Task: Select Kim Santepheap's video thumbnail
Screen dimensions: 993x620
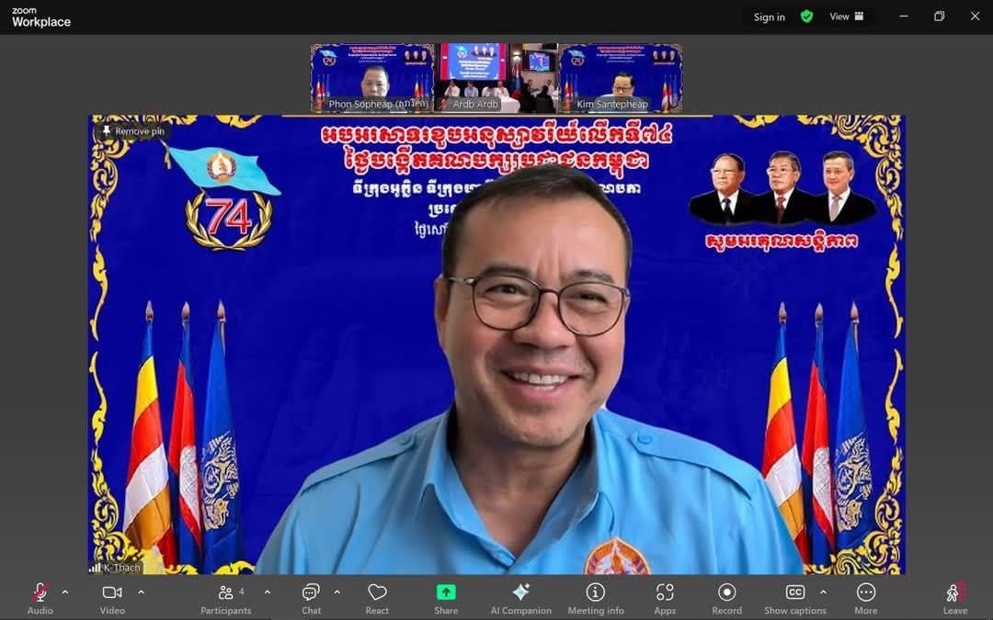Action: click(621, 77)
